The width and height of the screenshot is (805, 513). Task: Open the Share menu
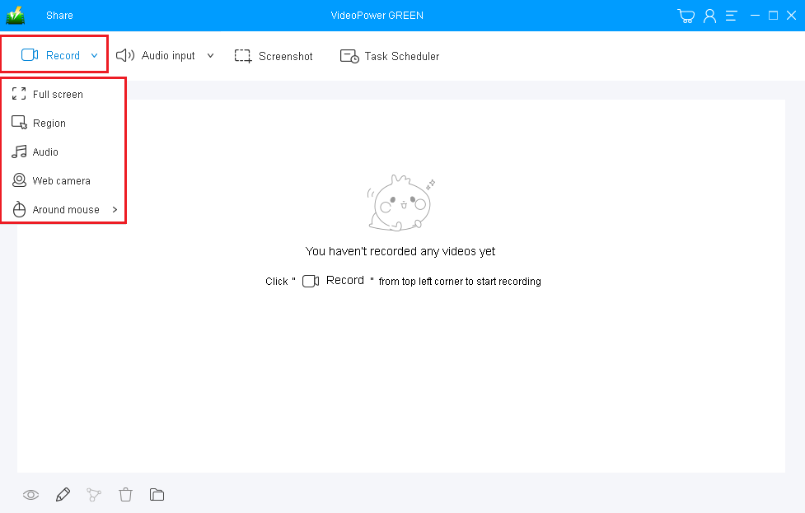click(x=59, y=15)
